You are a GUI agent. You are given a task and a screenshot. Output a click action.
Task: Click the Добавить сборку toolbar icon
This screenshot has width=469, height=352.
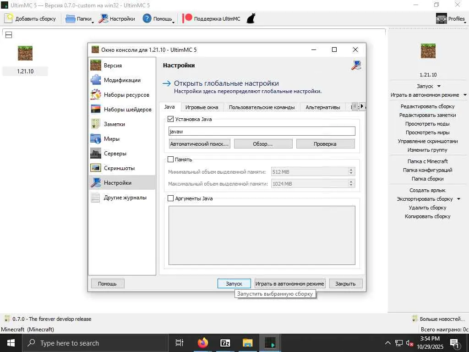pyautogui.click(x=9, y=18)
